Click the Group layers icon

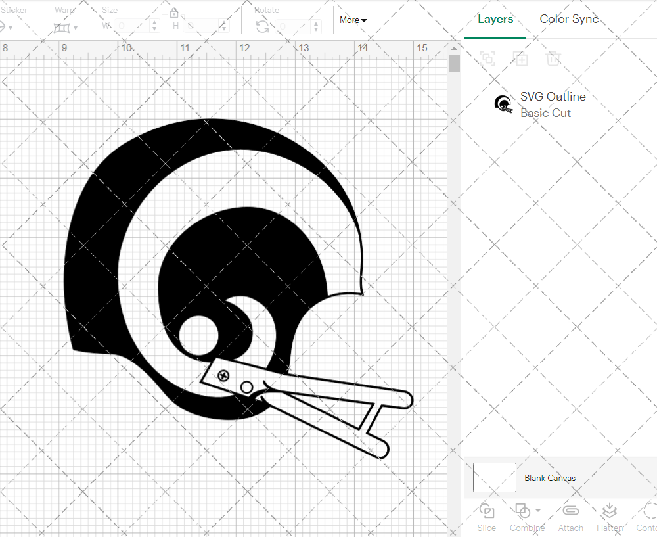pyautogui.click(x=487, y=58)
